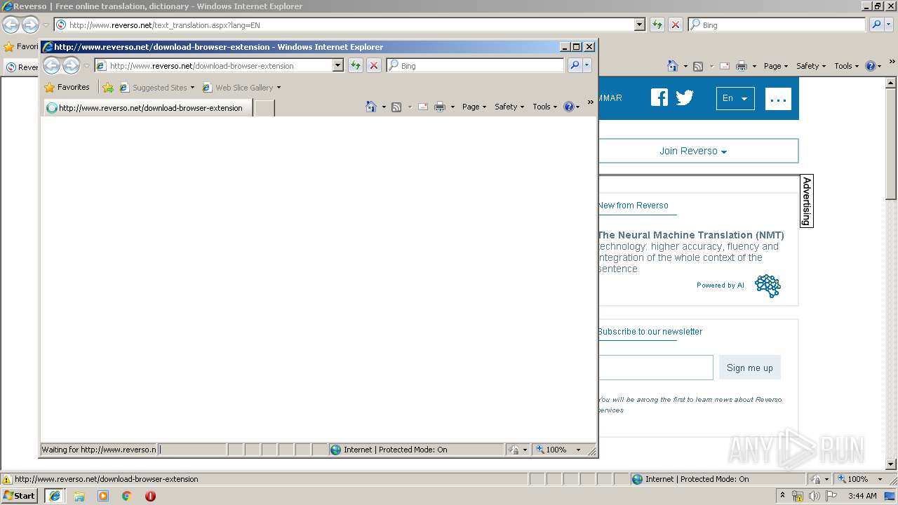Screen dimensions: 898x505
Task: Click Windows Start button
Action: 20,495
